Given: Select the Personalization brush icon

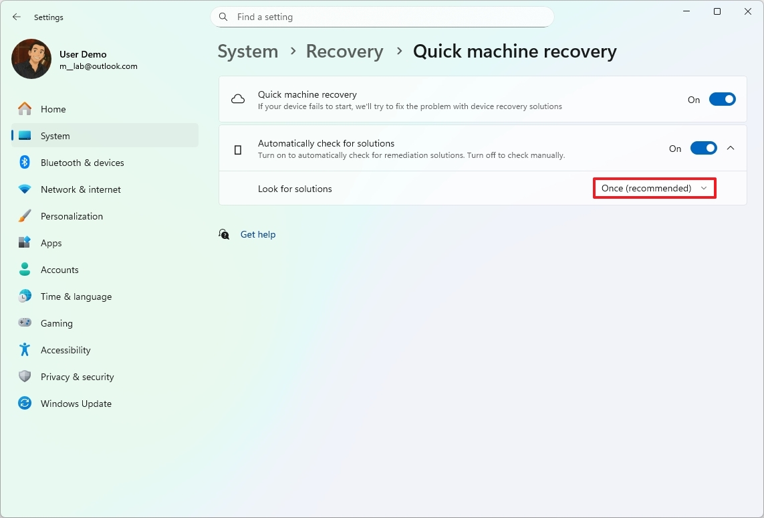Looking at the screenshot, I should pyautogui.click(x=24, y=215).
